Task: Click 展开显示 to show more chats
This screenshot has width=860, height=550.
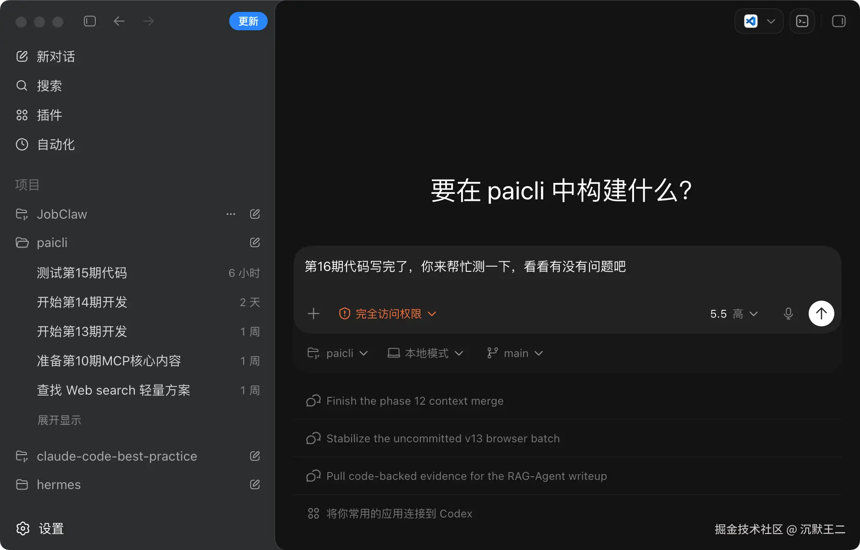Action: click(x=59, y=420)
